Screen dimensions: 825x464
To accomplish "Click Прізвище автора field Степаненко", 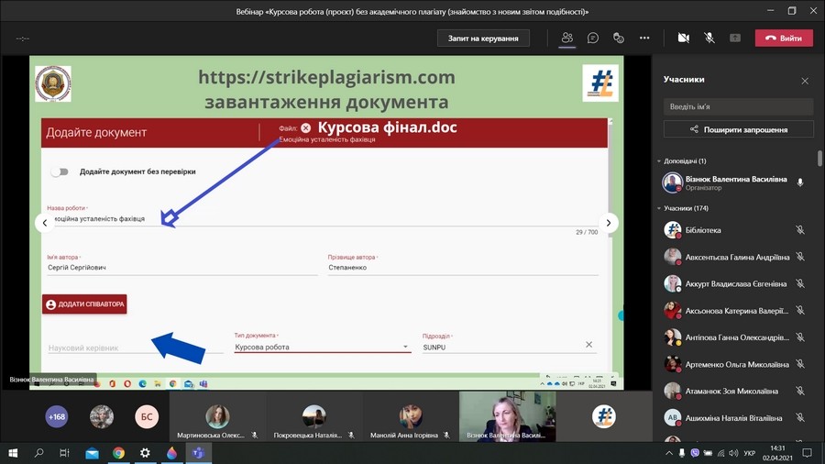I will point(463,267).
